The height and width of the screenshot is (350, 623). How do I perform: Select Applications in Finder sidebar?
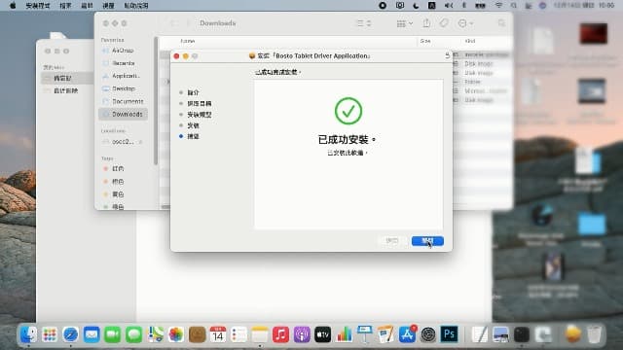pos(123,76)
